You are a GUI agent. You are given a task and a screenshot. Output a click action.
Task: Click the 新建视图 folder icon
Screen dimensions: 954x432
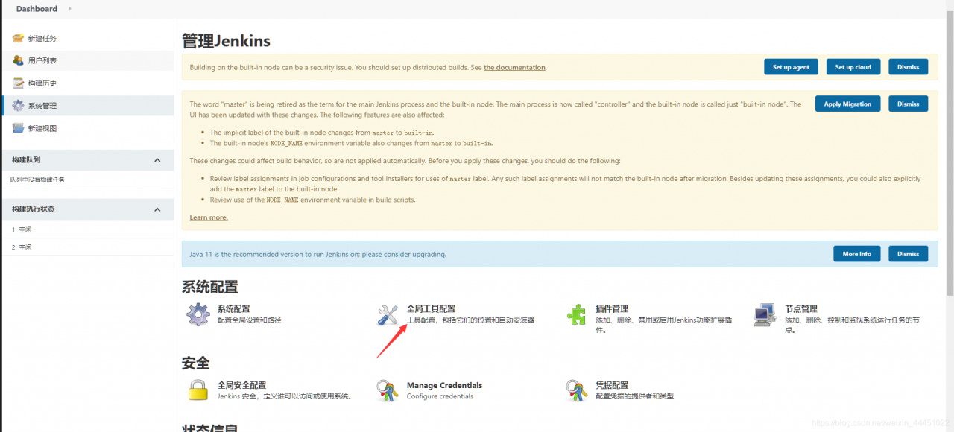coord(18,128)
